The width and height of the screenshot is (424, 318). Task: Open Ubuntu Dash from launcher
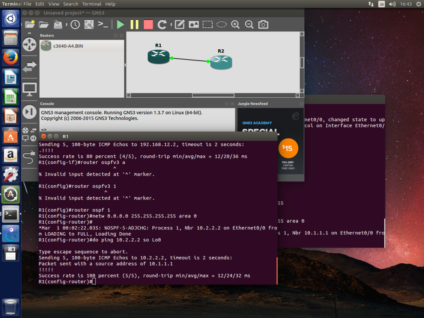10,19
